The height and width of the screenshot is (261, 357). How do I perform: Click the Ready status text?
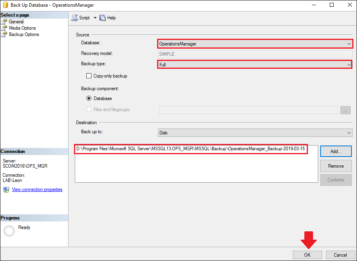coord(24,227)
